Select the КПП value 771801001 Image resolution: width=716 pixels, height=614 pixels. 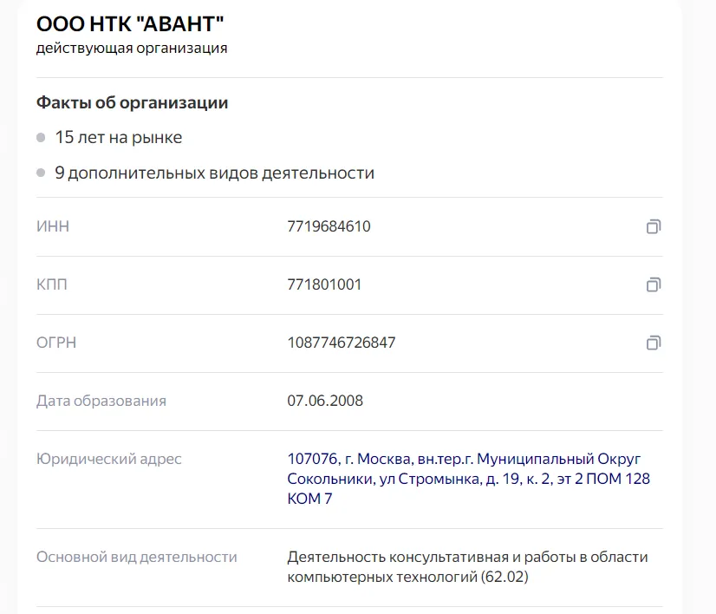(324, 284)
